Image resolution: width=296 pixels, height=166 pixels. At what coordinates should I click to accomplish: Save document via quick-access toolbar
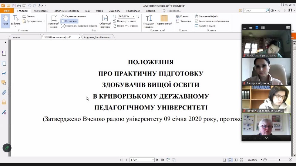click(x=14, y=6)
